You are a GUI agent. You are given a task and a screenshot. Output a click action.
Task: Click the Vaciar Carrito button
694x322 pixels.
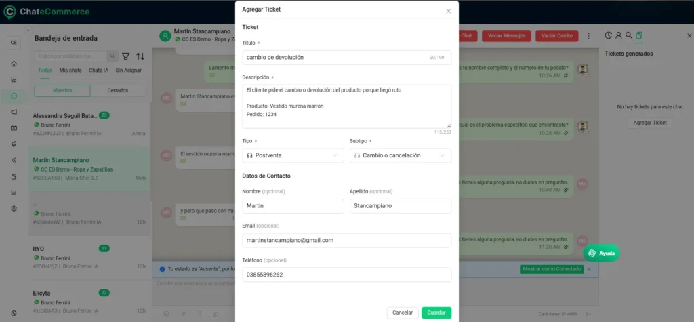coord(557,35)
